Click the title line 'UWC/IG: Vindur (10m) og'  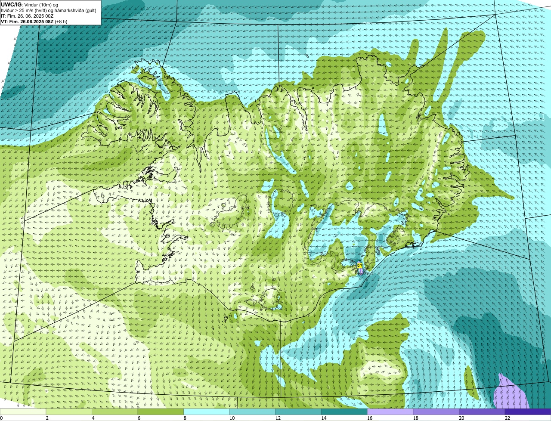[29, 4]
